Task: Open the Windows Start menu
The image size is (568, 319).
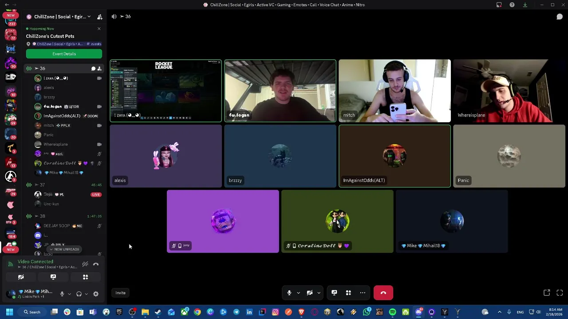Action: [9, 312]
